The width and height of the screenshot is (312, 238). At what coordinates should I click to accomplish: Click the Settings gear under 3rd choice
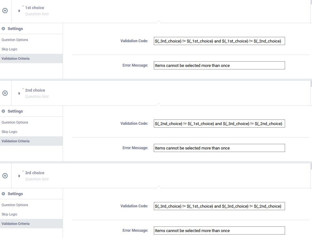pos(3,194)
